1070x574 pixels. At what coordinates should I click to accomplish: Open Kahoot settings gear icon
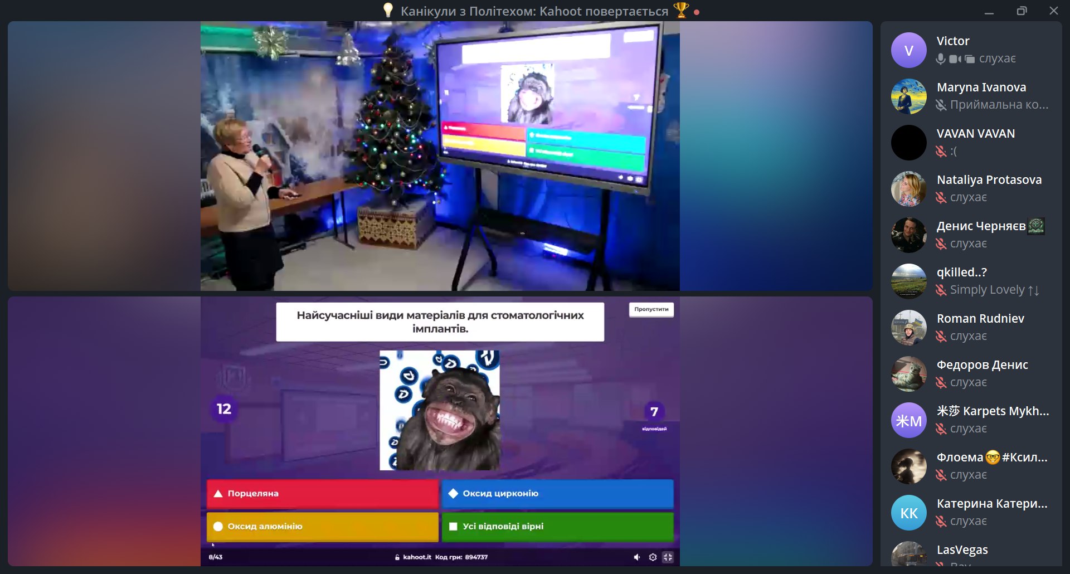pos(653,557)
